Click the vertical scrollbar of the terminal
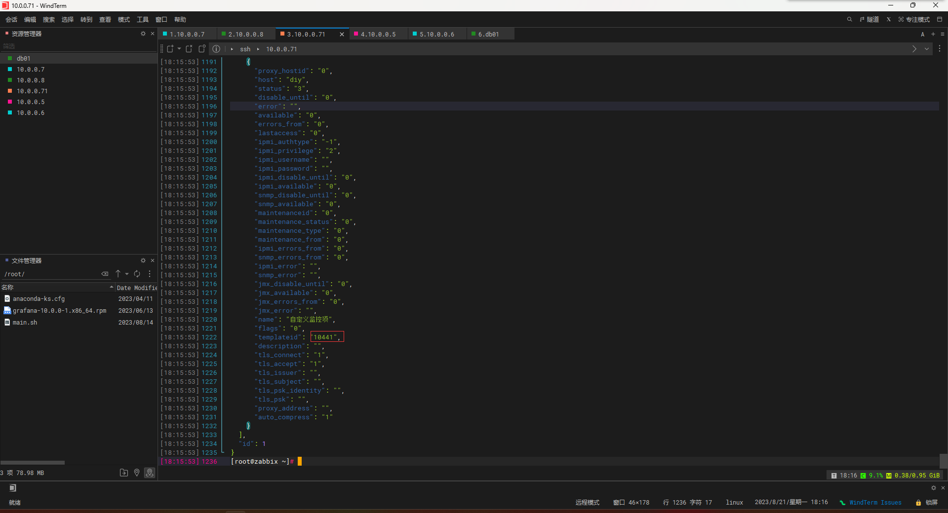This screenshot has height=513, width=948. click(943, 461)
